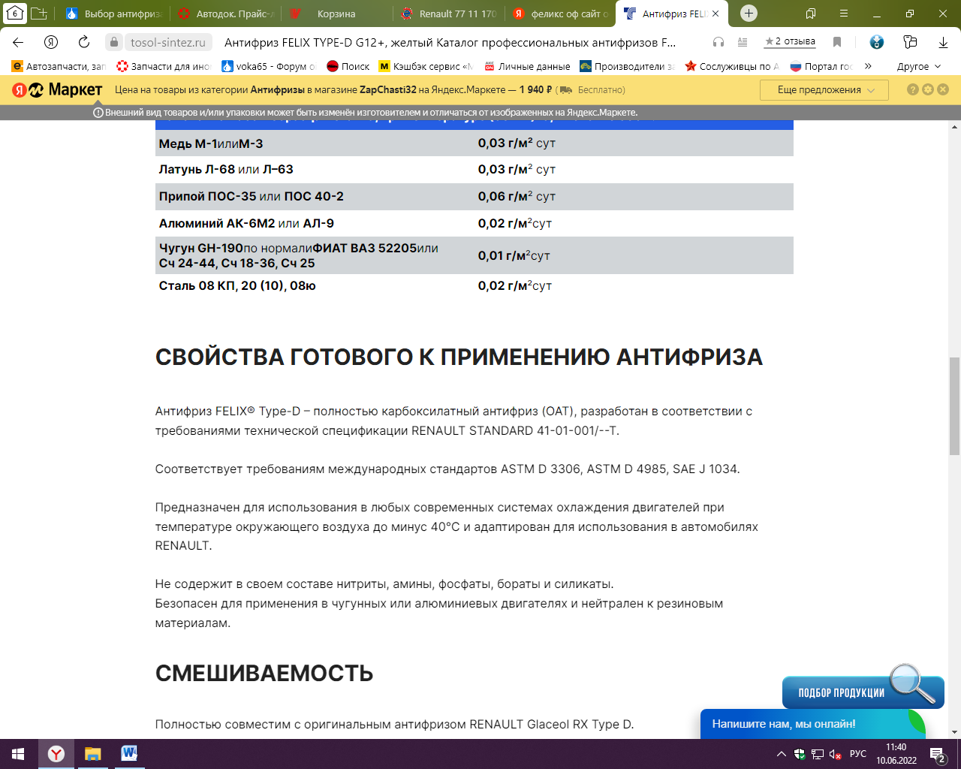Switch to the феликс оф сайт tab
The height and width of the screenshot is (769, 961).
[x=560, y=14]
